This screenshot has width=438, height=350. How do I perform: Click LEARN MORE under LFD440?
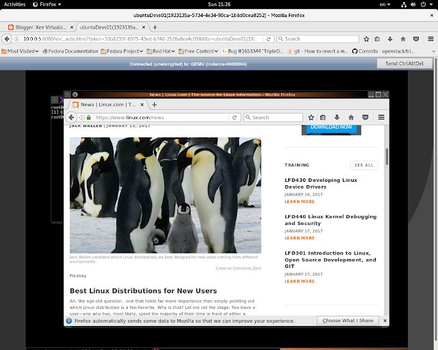point(300,238)
